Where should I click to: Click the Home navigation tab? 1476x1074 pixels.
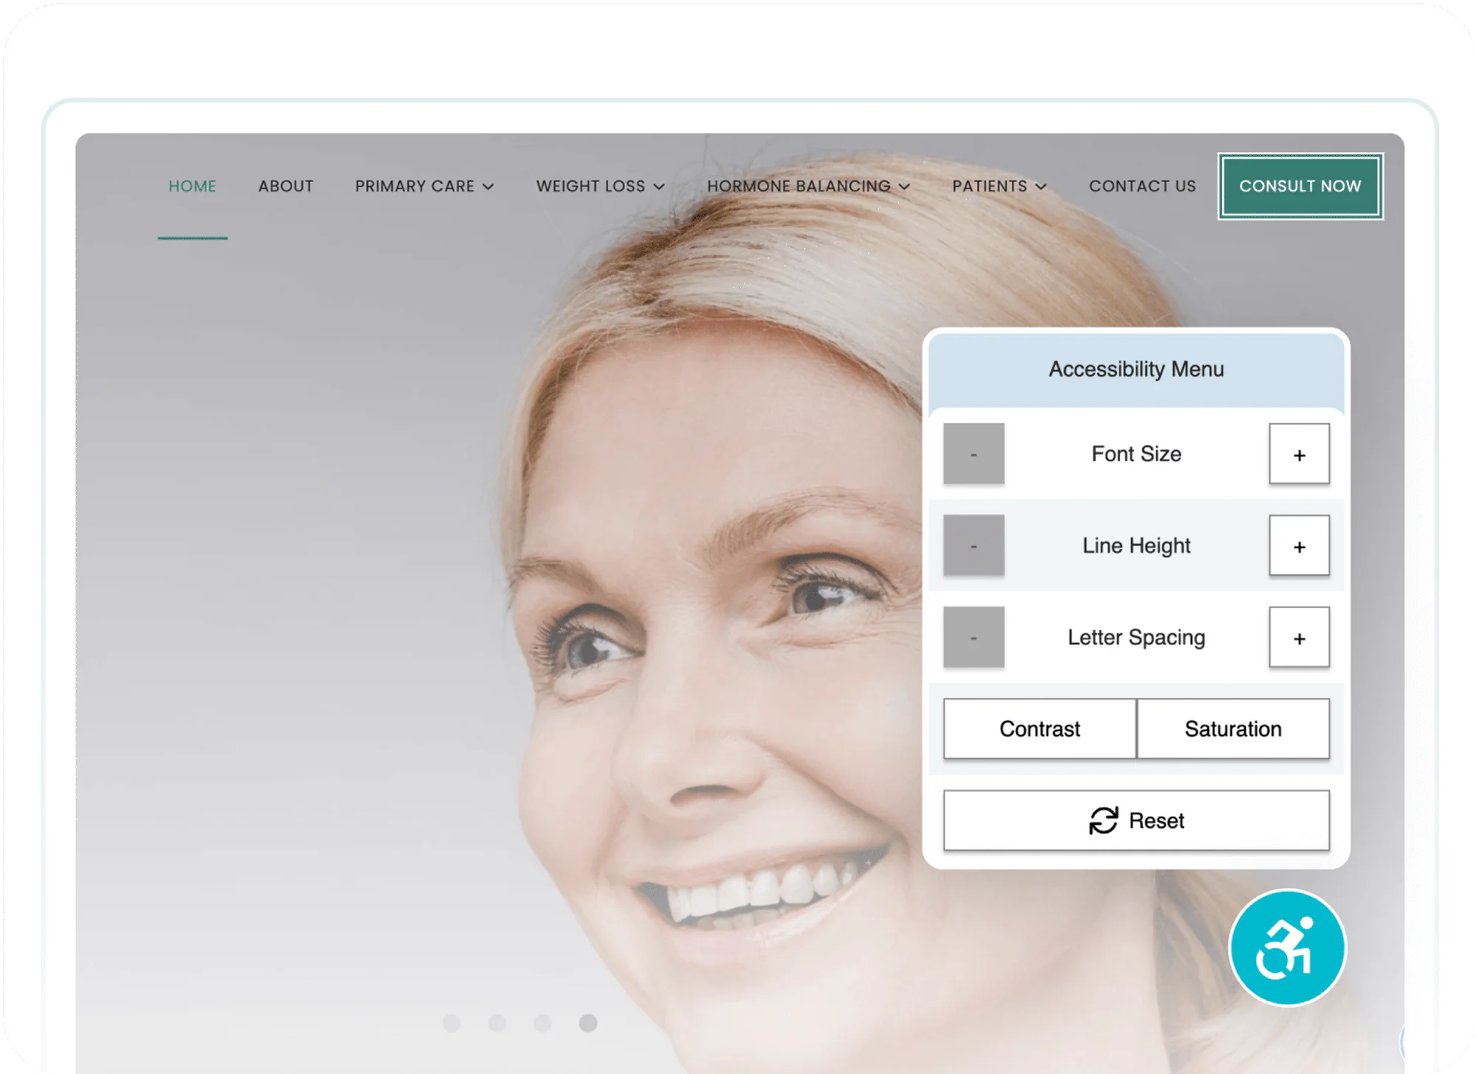click(x=191, y=185)
